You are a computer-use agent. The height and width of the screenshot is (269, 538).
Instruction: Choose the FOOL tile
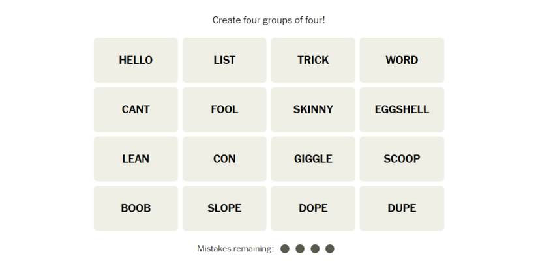[x=224, y=109]
